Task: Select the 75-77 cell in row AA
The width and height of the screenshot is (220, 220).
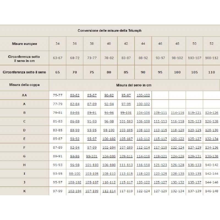Action: point(58,95)
